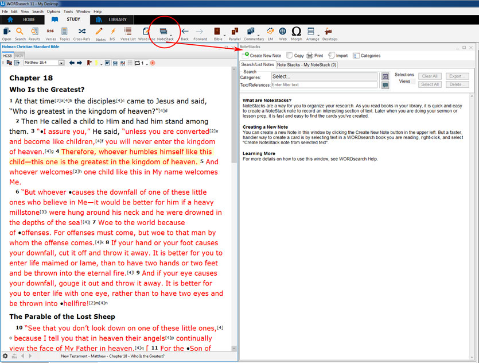The image size is (479, 363).
Task: Click the Forward arrow in the main toolbar
Action: 200,31
